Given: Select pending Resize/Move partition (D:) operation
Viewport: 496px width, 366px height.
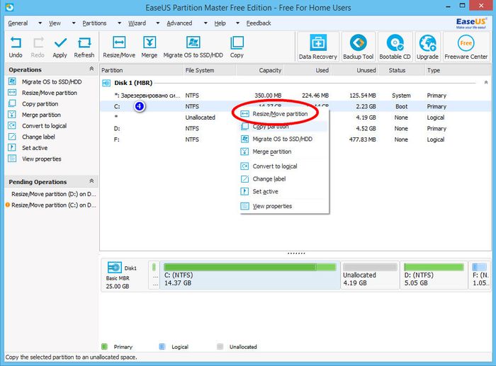Looking at the screenshot, I should (53, 194).
